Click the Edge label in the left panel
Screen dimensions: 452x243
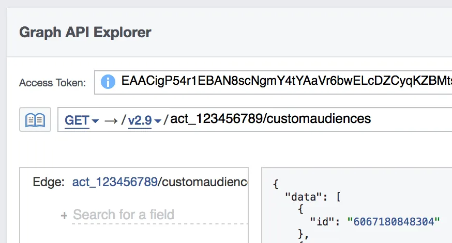[x=49, y=182]
